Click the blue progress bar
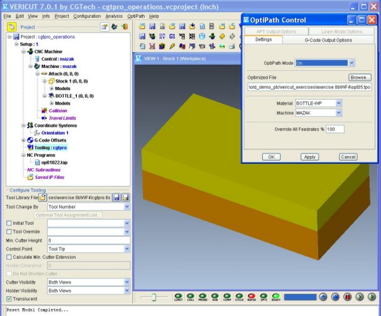 300,297
